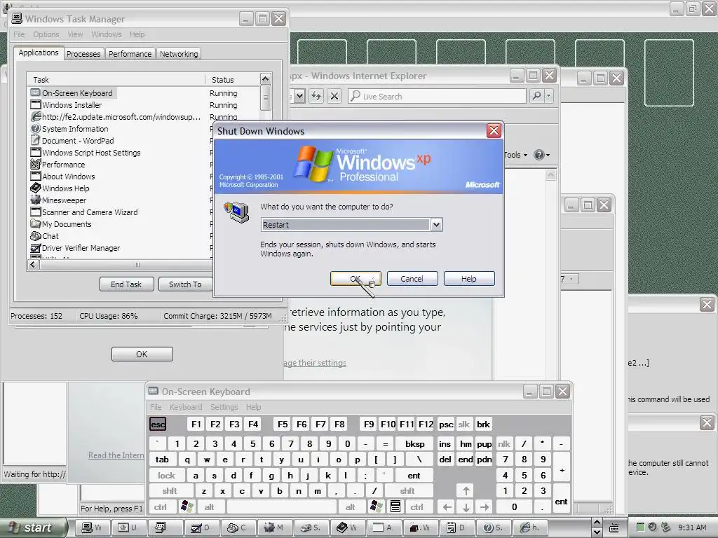This screenshot has height=538, width=718.
Task: Open Settings menu in On-Screen Keyboard
Action: [x=224, y=407]
